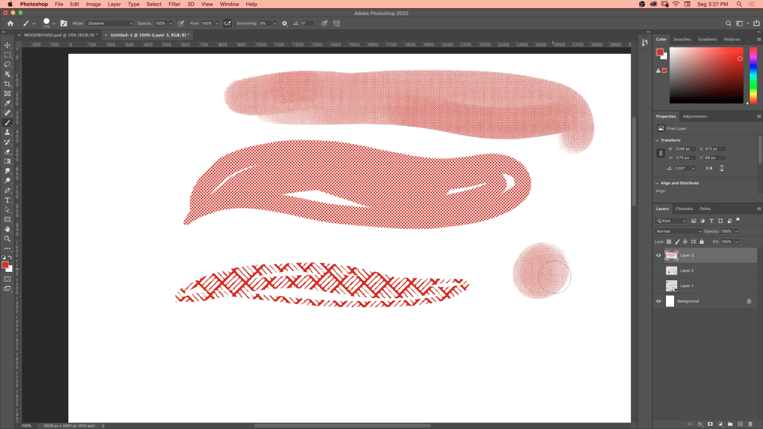Click the lock all layer icon
Viewport: 763px width, 429px height.
(702, 241)
